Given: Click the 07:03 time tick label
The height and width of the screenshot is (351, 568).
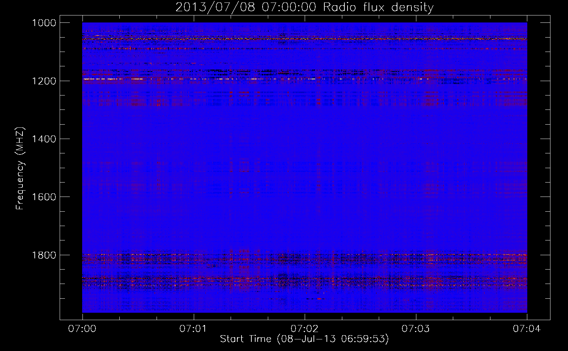Looking at the screenshot, I should [416, 329].
